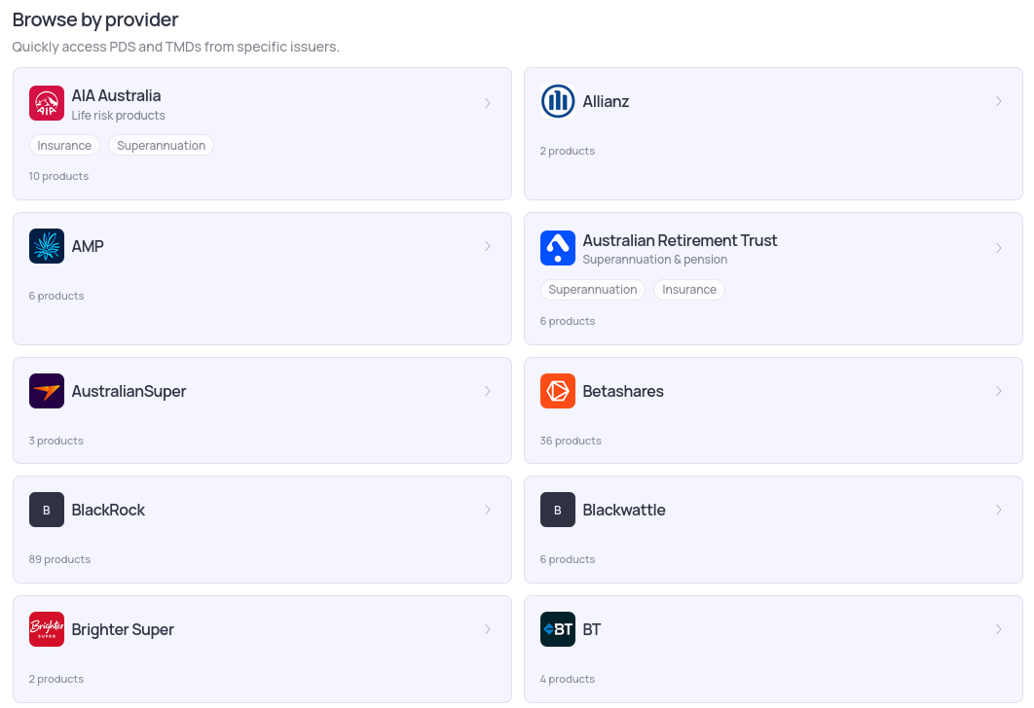1034x708 pixels.
Task: Open Australian Retirement Trust card chevron
Action: [998, 248]
